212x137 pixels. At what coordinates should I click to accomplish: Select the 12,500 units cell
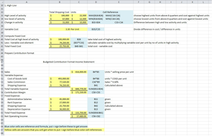[x=79, y=19]
